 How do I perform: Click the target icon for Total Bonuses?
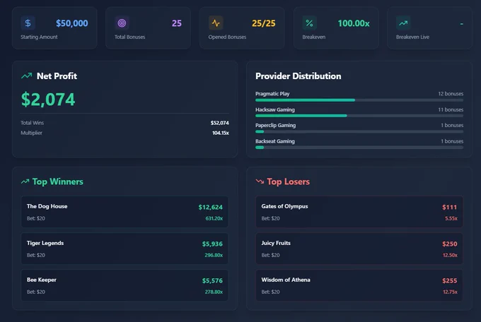[122, 23]
